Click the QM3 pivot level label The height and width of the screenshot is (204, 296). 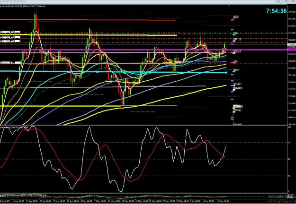point(235,70)
